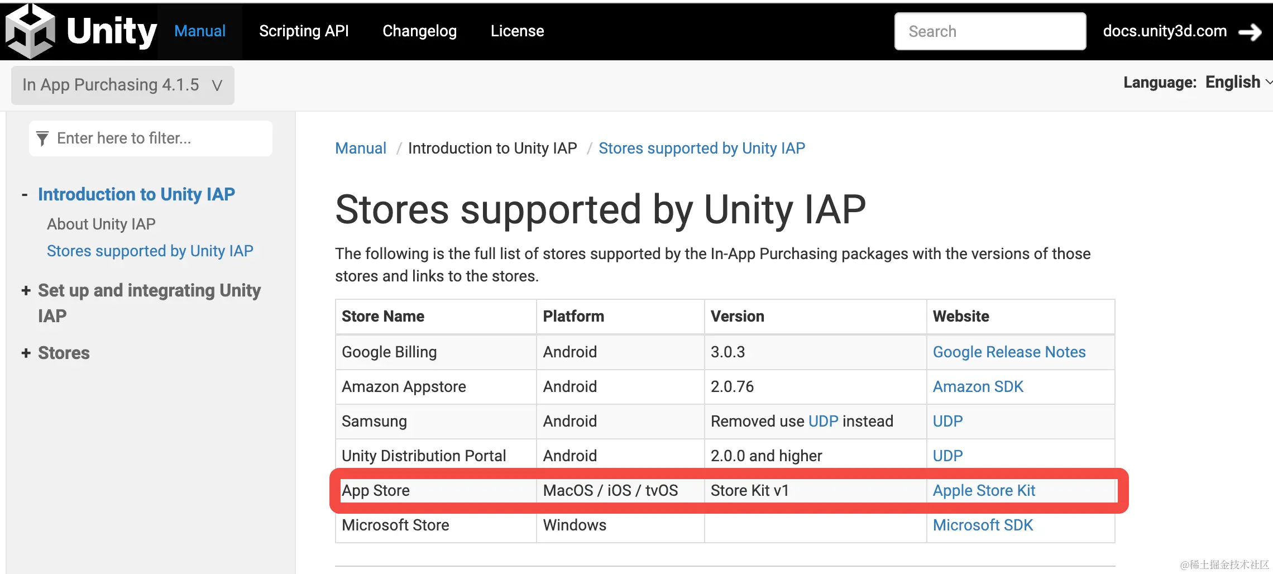Click the Amazon Appstore cell
This screenshot has width=1273, height=574.
[x=436, y=386]
